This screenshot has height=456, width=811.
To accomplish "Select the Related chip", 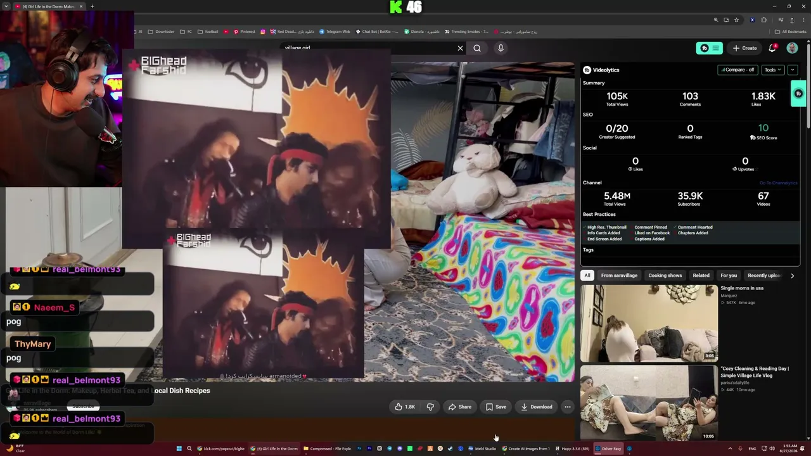I will pyautogui.click(x=701, y=275).
